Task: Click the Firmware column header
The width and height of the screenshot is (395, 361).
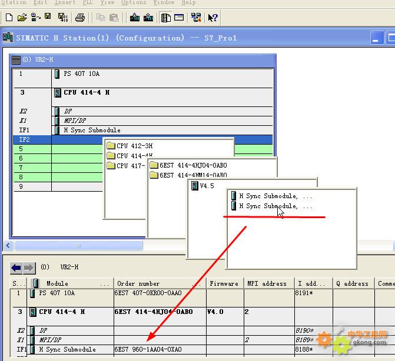Action: 225,283
